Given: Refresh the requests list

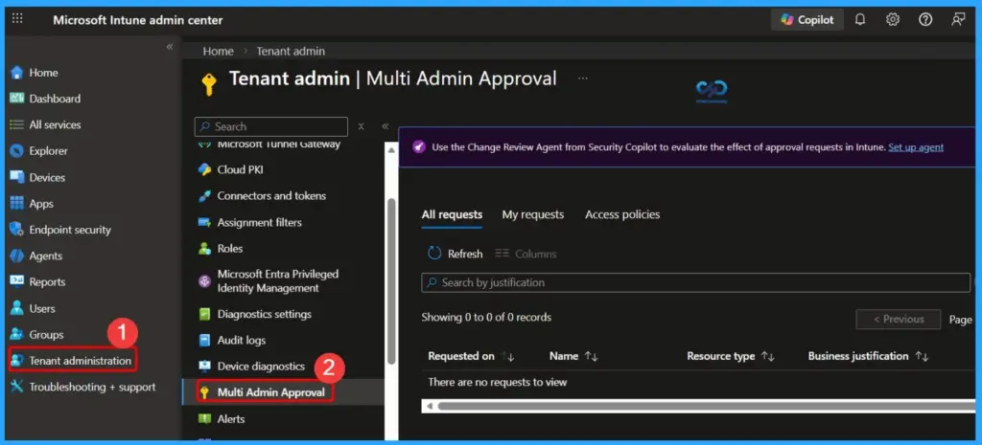Looking at the screenshot, I should point(456,254).
